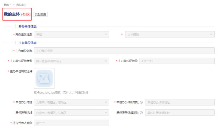Click the 主办单位信息 section header

tap(28, 43)
